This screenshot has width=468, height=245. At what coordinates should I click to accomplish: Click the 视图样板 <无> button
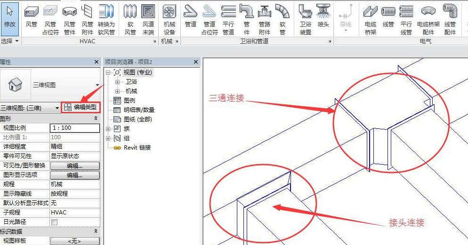point(74,241)
